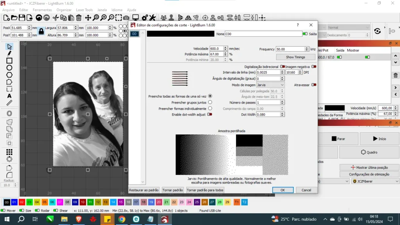Save the project with the floppy disk icon
This screenshot has width=400, height=225.
pos(22,18)
